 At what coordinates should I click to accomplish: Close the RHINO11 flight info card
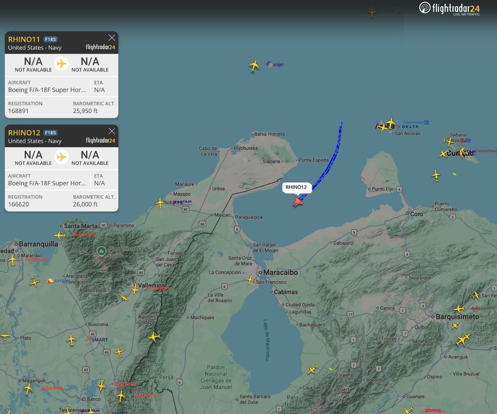click(x=112, y=38)
